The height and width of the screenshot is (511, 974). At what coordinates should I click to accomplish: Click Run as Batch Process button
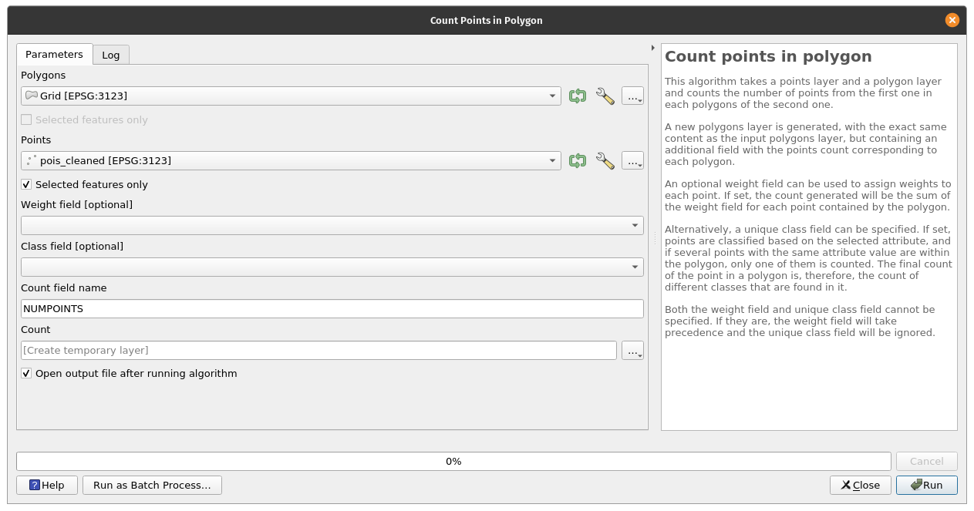coord(152,485)
